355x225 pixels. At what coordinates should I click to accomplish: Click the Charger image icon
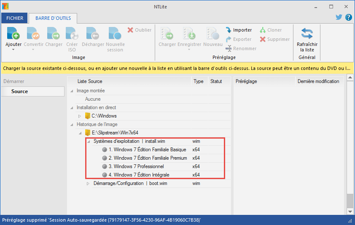click(54, 33)
